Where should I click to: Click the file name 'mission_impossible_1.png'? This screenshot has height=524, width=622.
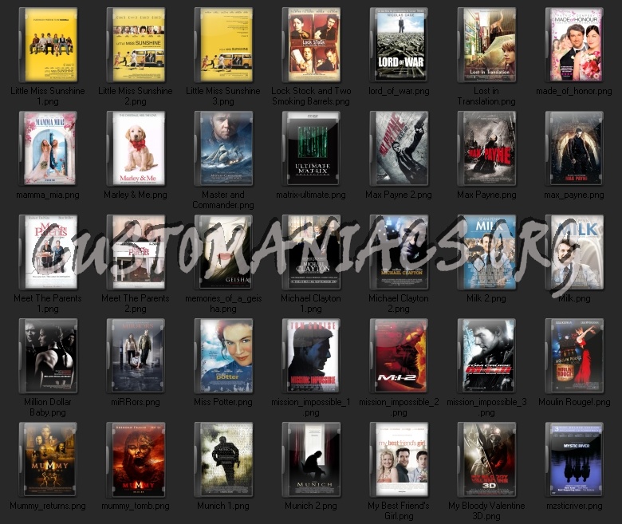pos(311,407)
